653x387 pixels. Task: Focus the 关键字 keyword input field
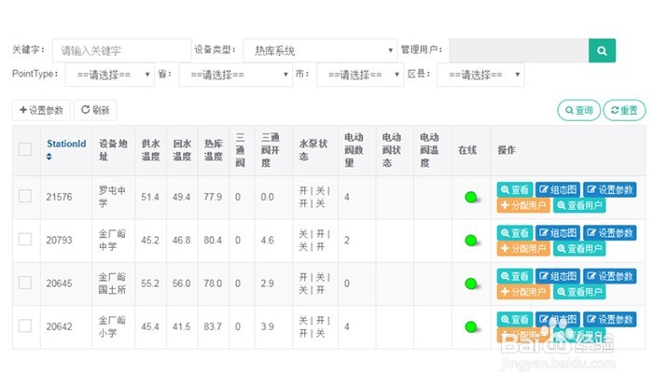click(x=121, y=50)
